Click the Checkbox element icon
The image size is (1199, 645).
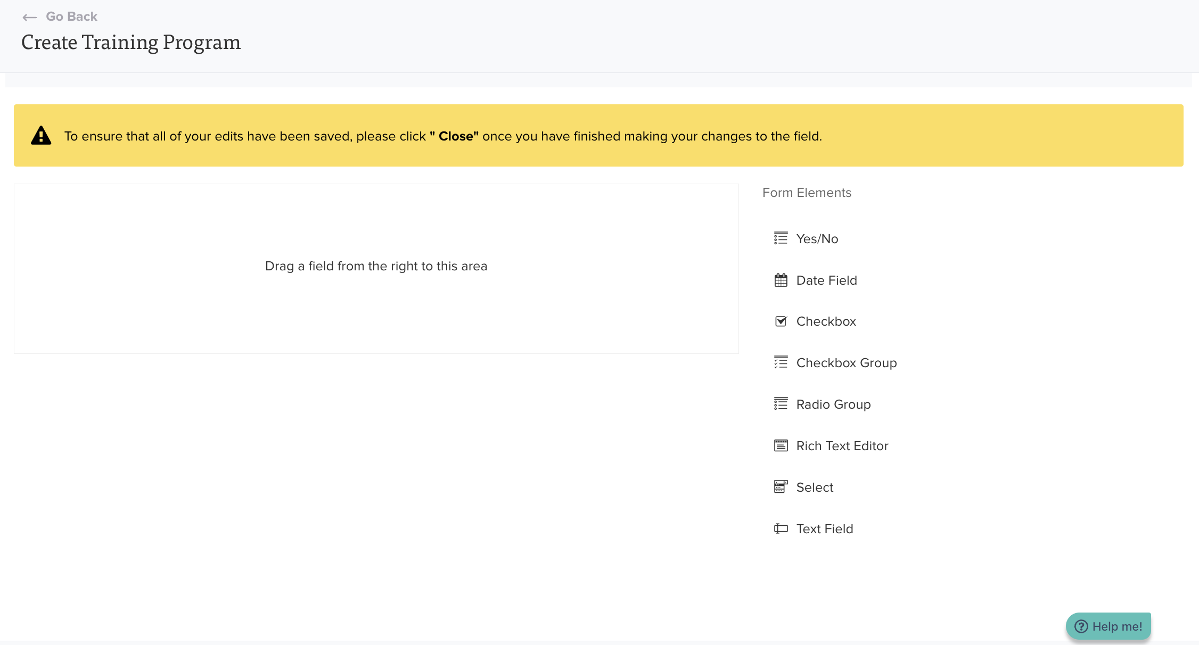[x=781, y=321]
